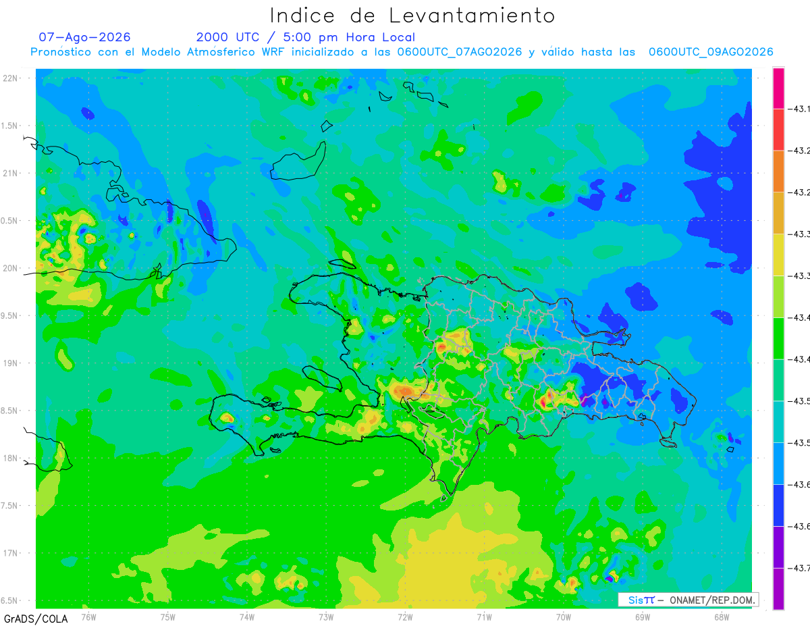810x626 pixels.
Task: Click the '18N' latitude label
Action: pyautogui.click(x=10, y=458)
